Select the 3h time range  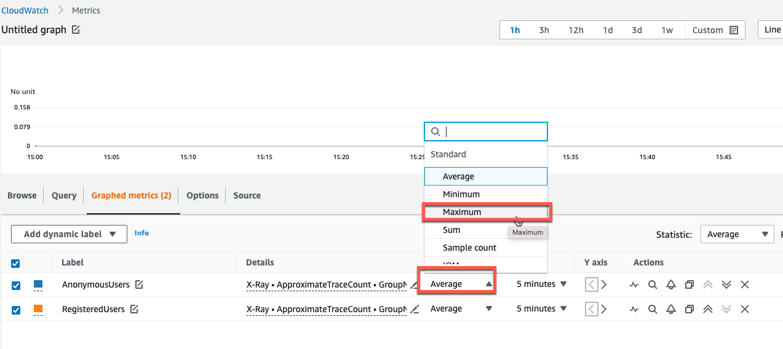pyautogui.click(x=544, y=30)
